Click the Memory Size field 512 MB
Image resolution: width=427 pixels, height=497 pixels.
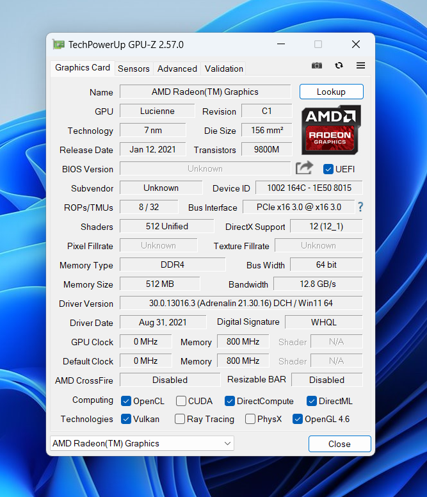pos(160,284)
